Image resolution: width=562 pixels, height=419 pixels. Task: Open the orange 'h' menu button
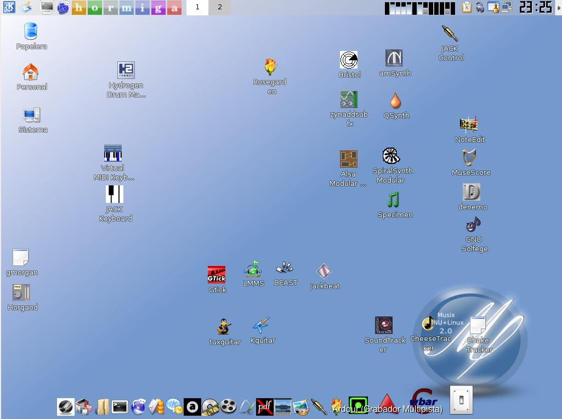coord(79,8)
